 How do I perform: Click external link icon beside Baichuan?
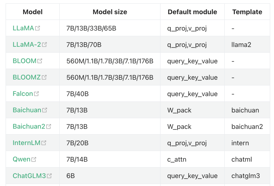tap(45, 110)
